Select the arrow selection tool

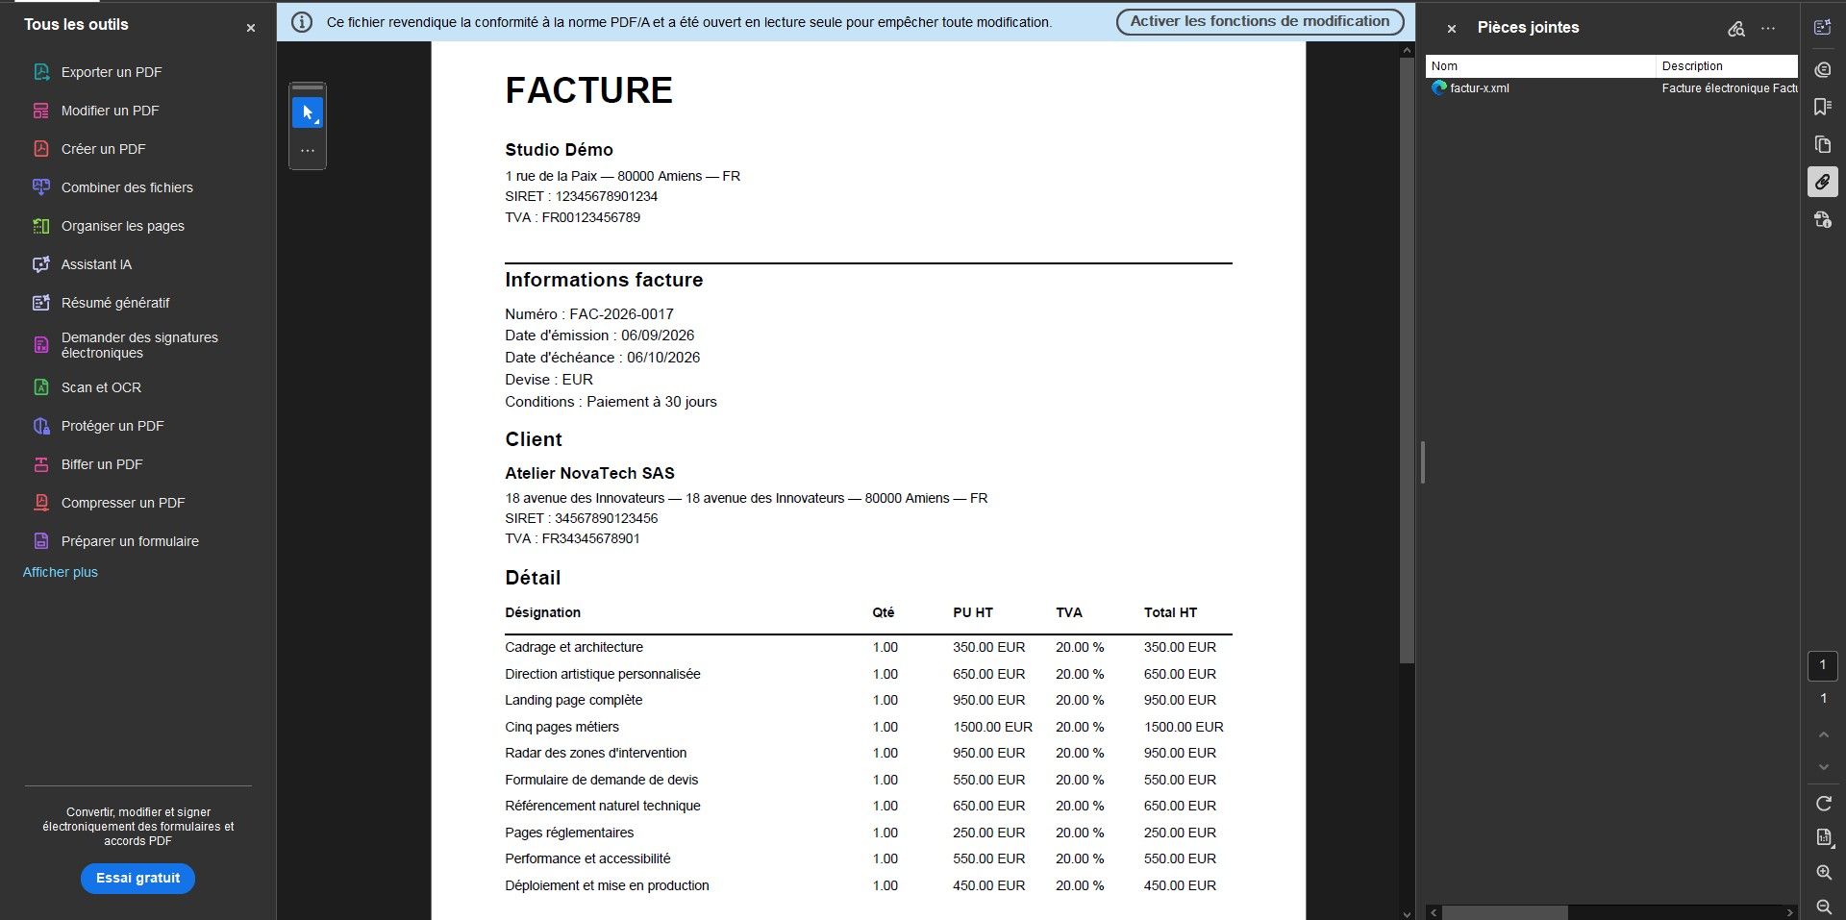[x=308, y=112]
